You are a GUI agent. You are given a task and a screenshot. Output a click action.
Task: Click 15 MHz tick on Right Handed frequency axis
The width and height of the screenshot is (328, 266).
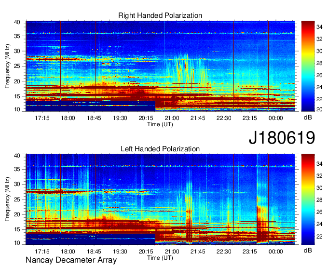(17, 96)
